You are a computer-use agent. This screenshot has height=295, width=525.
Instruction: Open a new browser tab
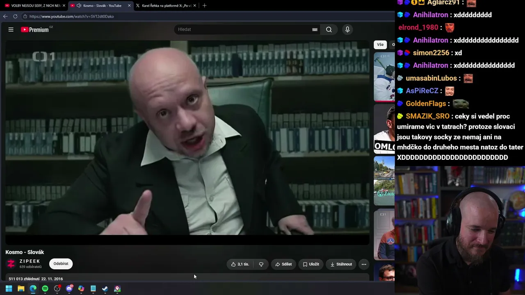[205, 6]
